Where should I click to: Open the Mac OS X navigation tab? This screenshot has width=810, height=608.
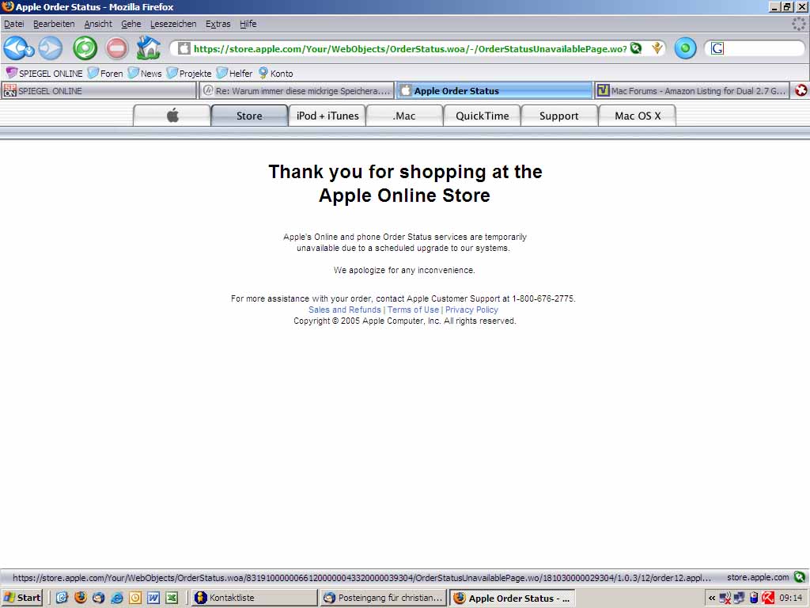click(638, 116)
